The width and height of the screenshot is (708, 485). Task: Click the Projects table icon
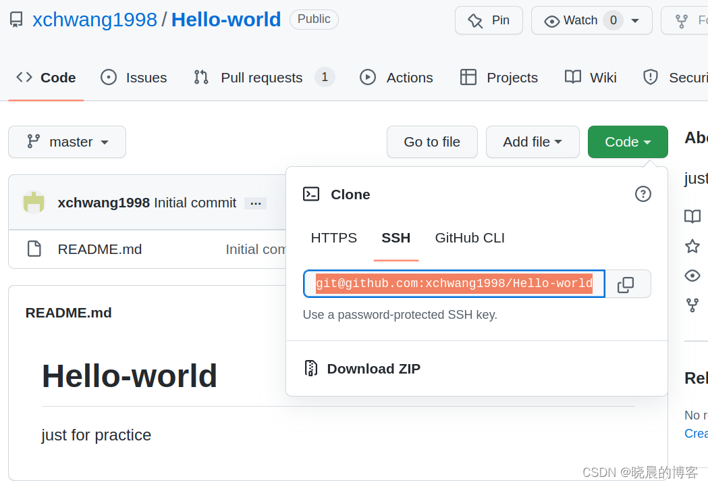[x=468, y=77]
